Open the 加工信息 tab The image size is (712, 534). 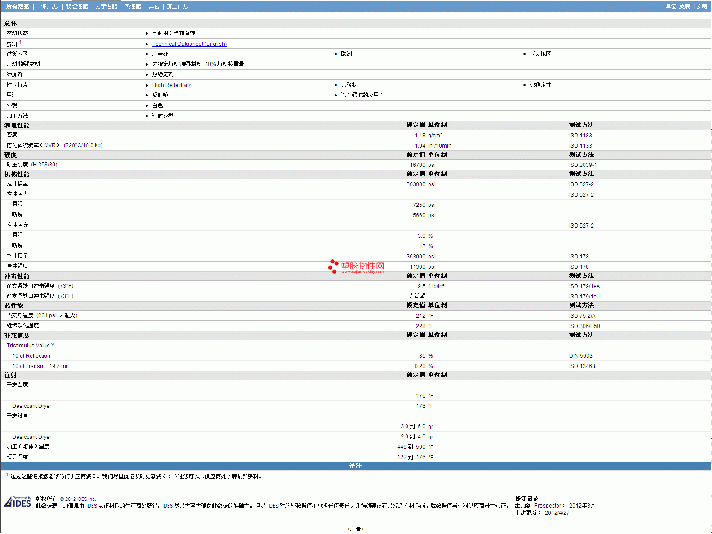point(177,6)
